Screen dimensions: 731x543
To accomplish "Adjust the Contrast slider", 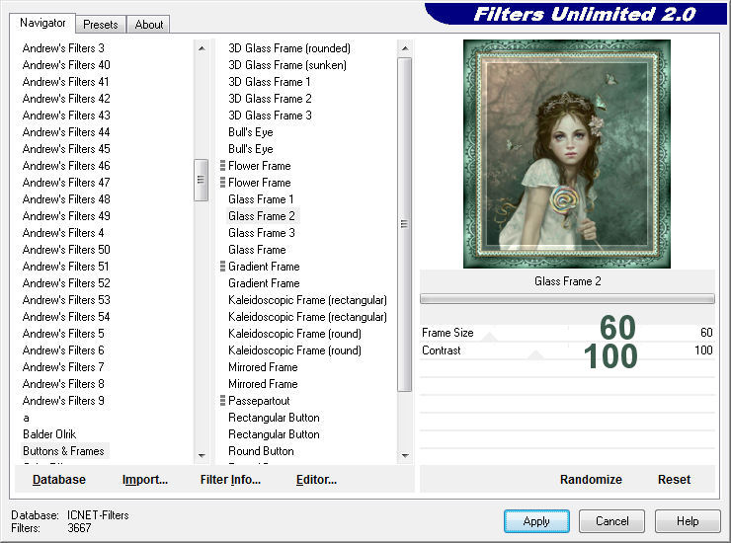I will click(x=536, y=354).
